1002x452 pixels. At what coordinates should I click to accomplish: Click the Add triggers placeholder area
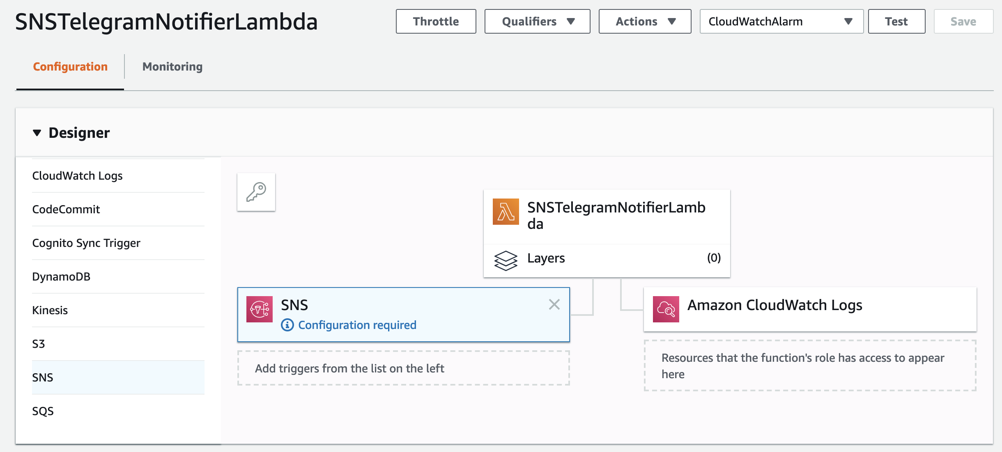tap(403, 368)
